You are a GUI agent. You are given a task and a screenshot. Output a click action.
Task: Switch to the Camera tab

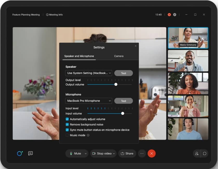[x=119, y=56]
